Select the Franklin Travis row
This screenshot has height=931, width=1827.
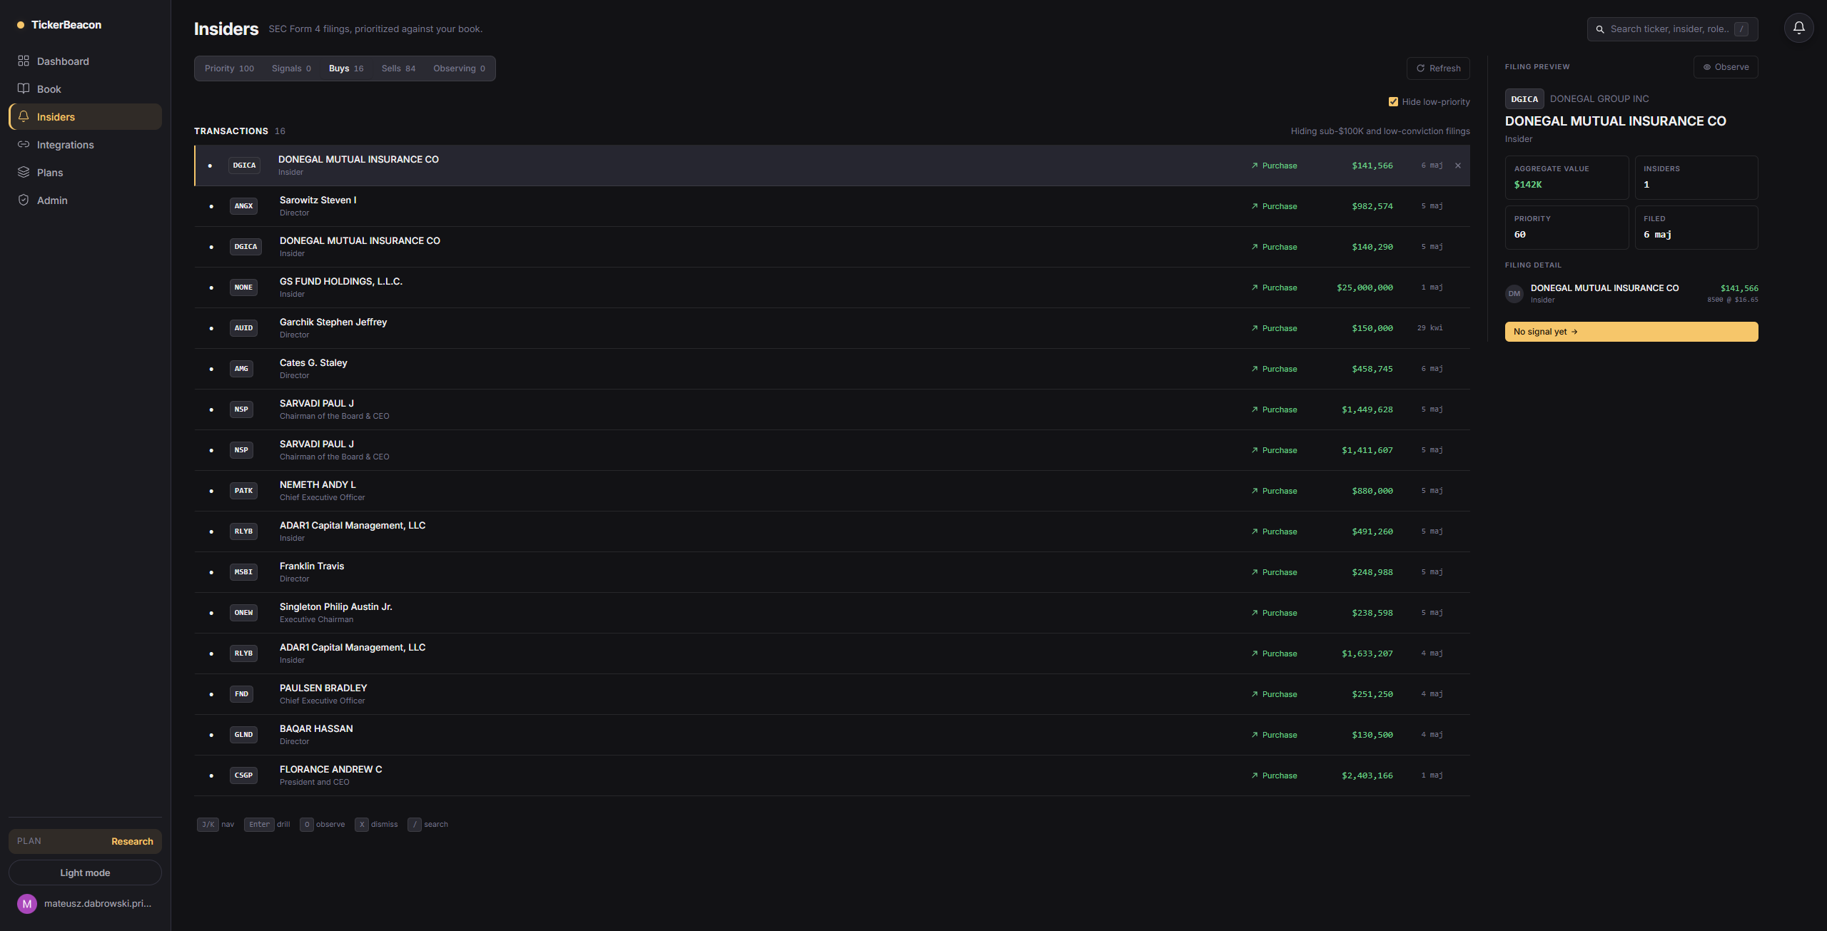tap(832, 572)
